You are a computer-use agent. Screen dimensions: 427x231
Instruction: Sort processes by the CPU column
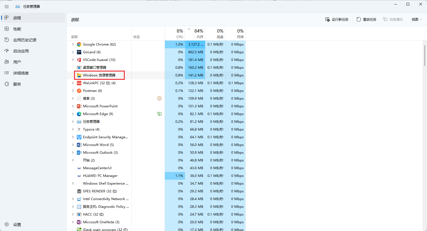click(175, 33)
